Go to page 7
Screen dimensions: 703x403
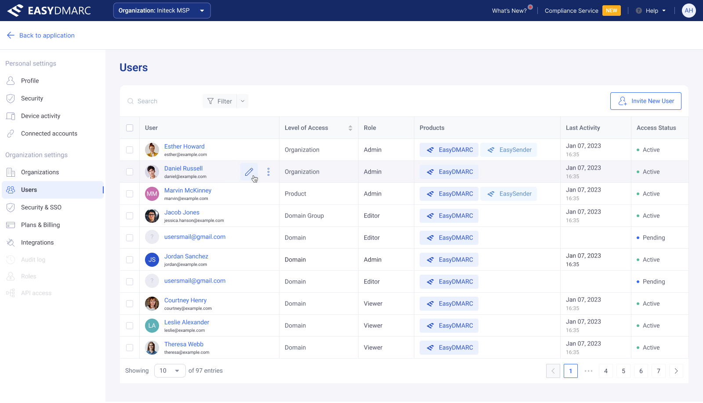(659, 371)
